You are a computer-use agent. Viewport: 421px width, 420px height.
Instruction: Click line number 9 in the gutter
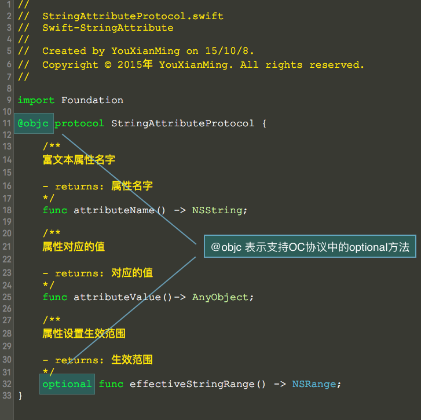[x=9, y=100]
